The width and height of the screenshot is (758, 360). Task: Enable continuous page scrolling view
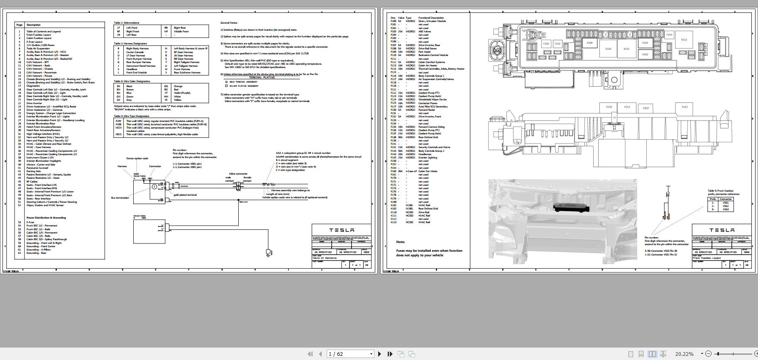641,354
